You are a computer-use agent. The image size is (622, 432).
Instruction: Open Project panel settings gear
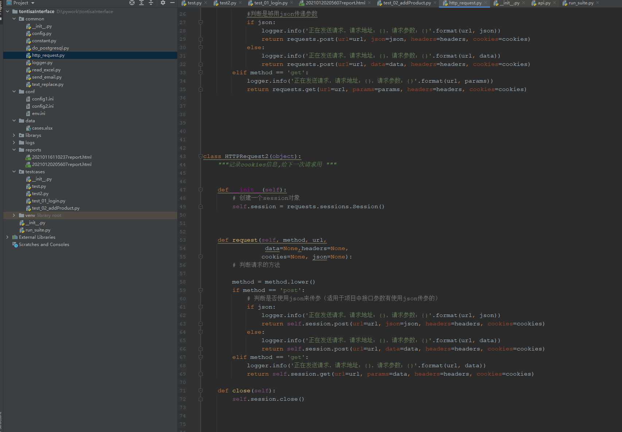pyautogui.click(x=163, y=3)
